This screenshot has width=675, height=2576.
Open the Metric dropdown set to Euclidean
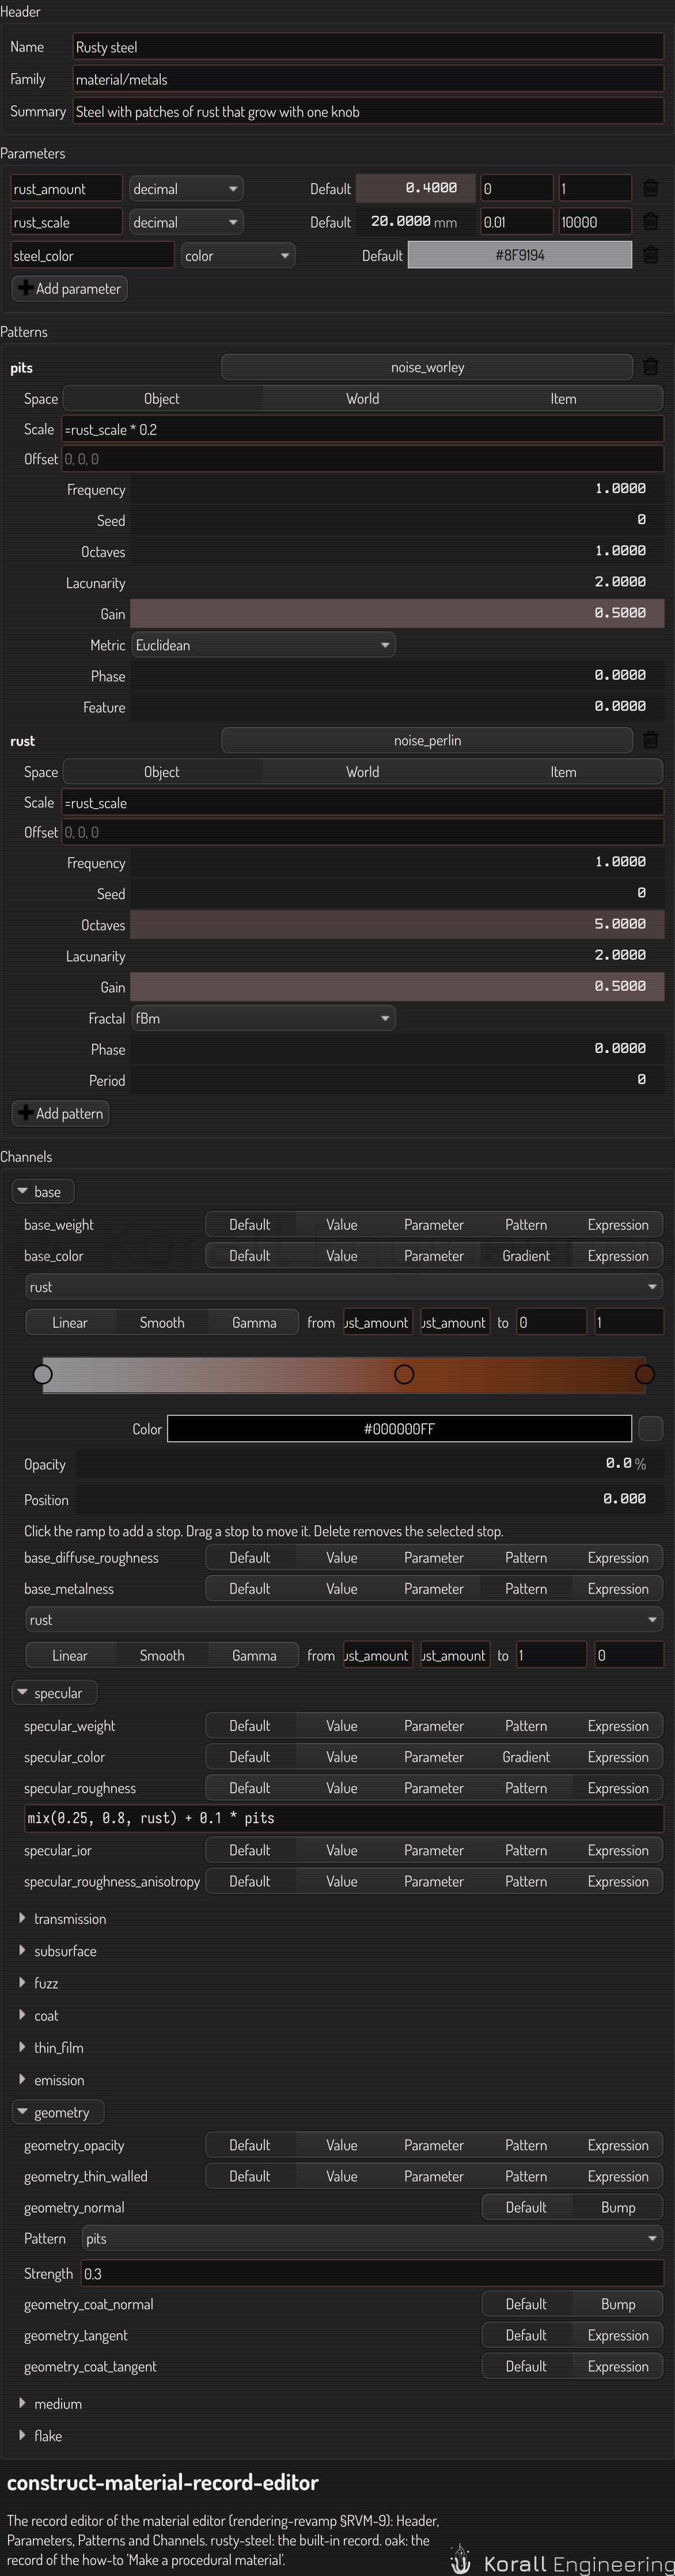263,645
